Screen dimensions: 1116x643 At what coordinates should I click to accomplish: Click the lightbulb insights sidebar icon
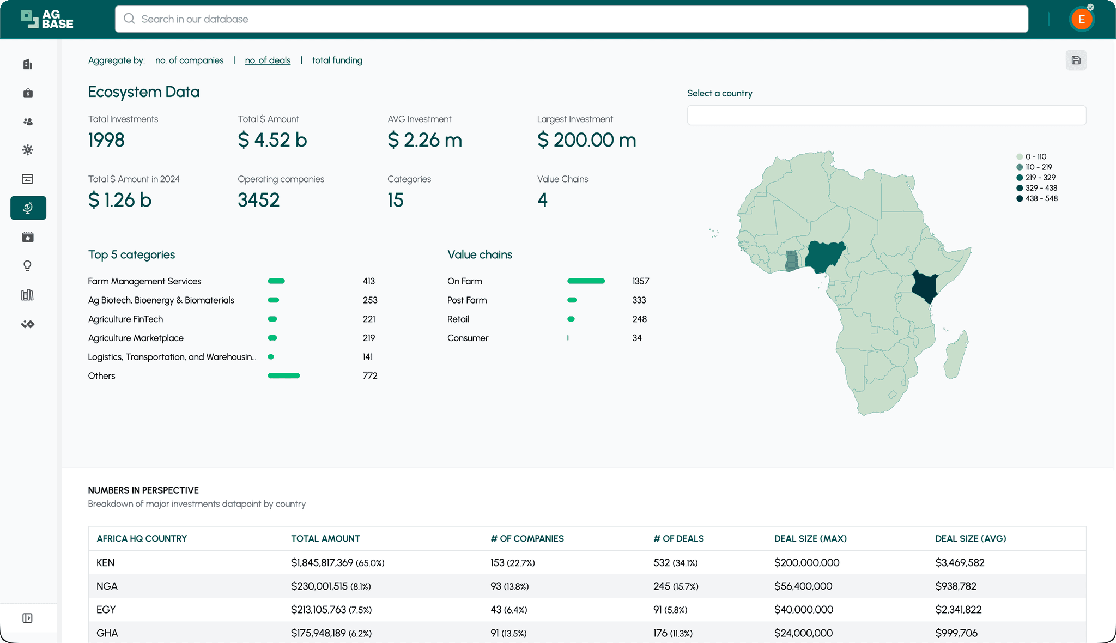coord(28,266)
